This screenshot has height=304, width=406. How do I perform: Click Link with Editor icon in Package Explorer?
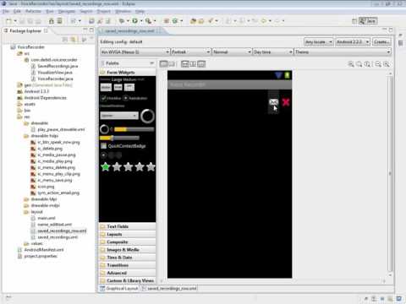coord(73,40)
